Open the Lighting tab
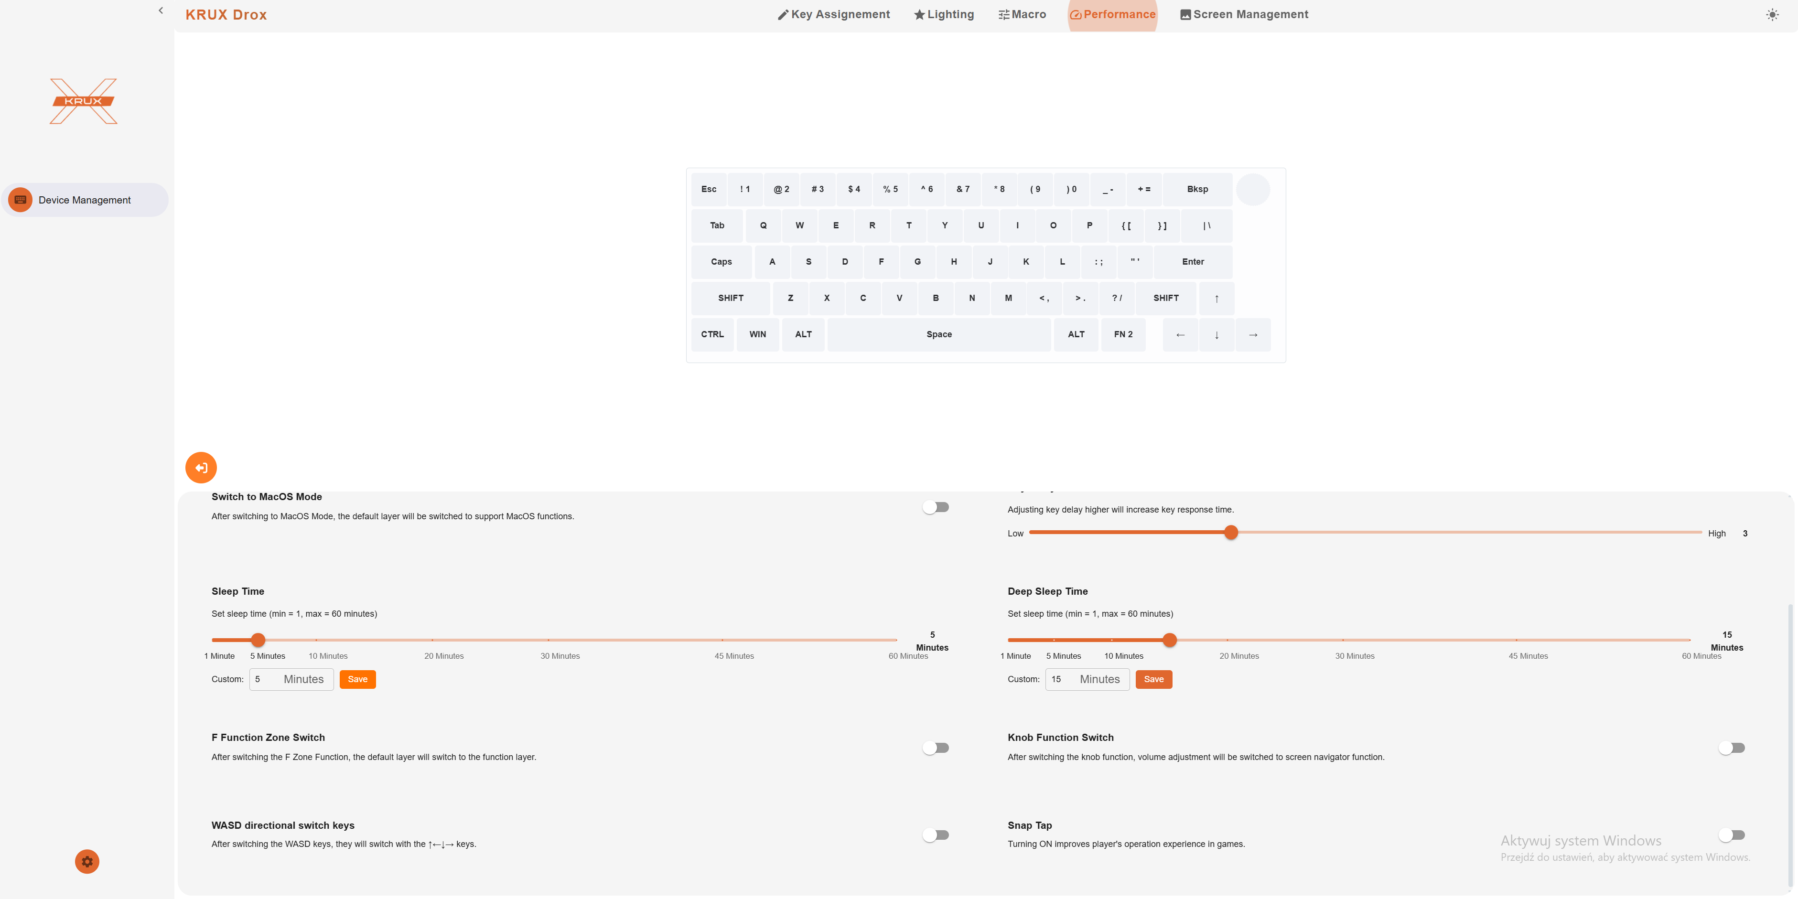1798x899 pixels. coord(944,15)
